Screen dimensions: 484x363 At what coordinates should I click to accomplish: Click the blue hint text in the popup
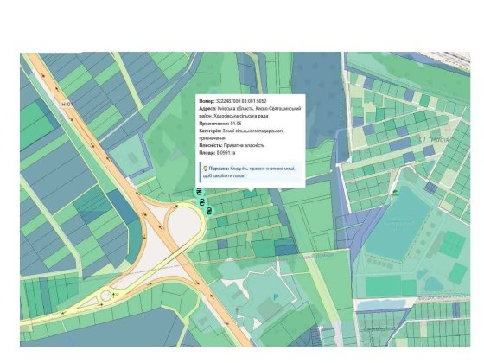pos(252,172)
